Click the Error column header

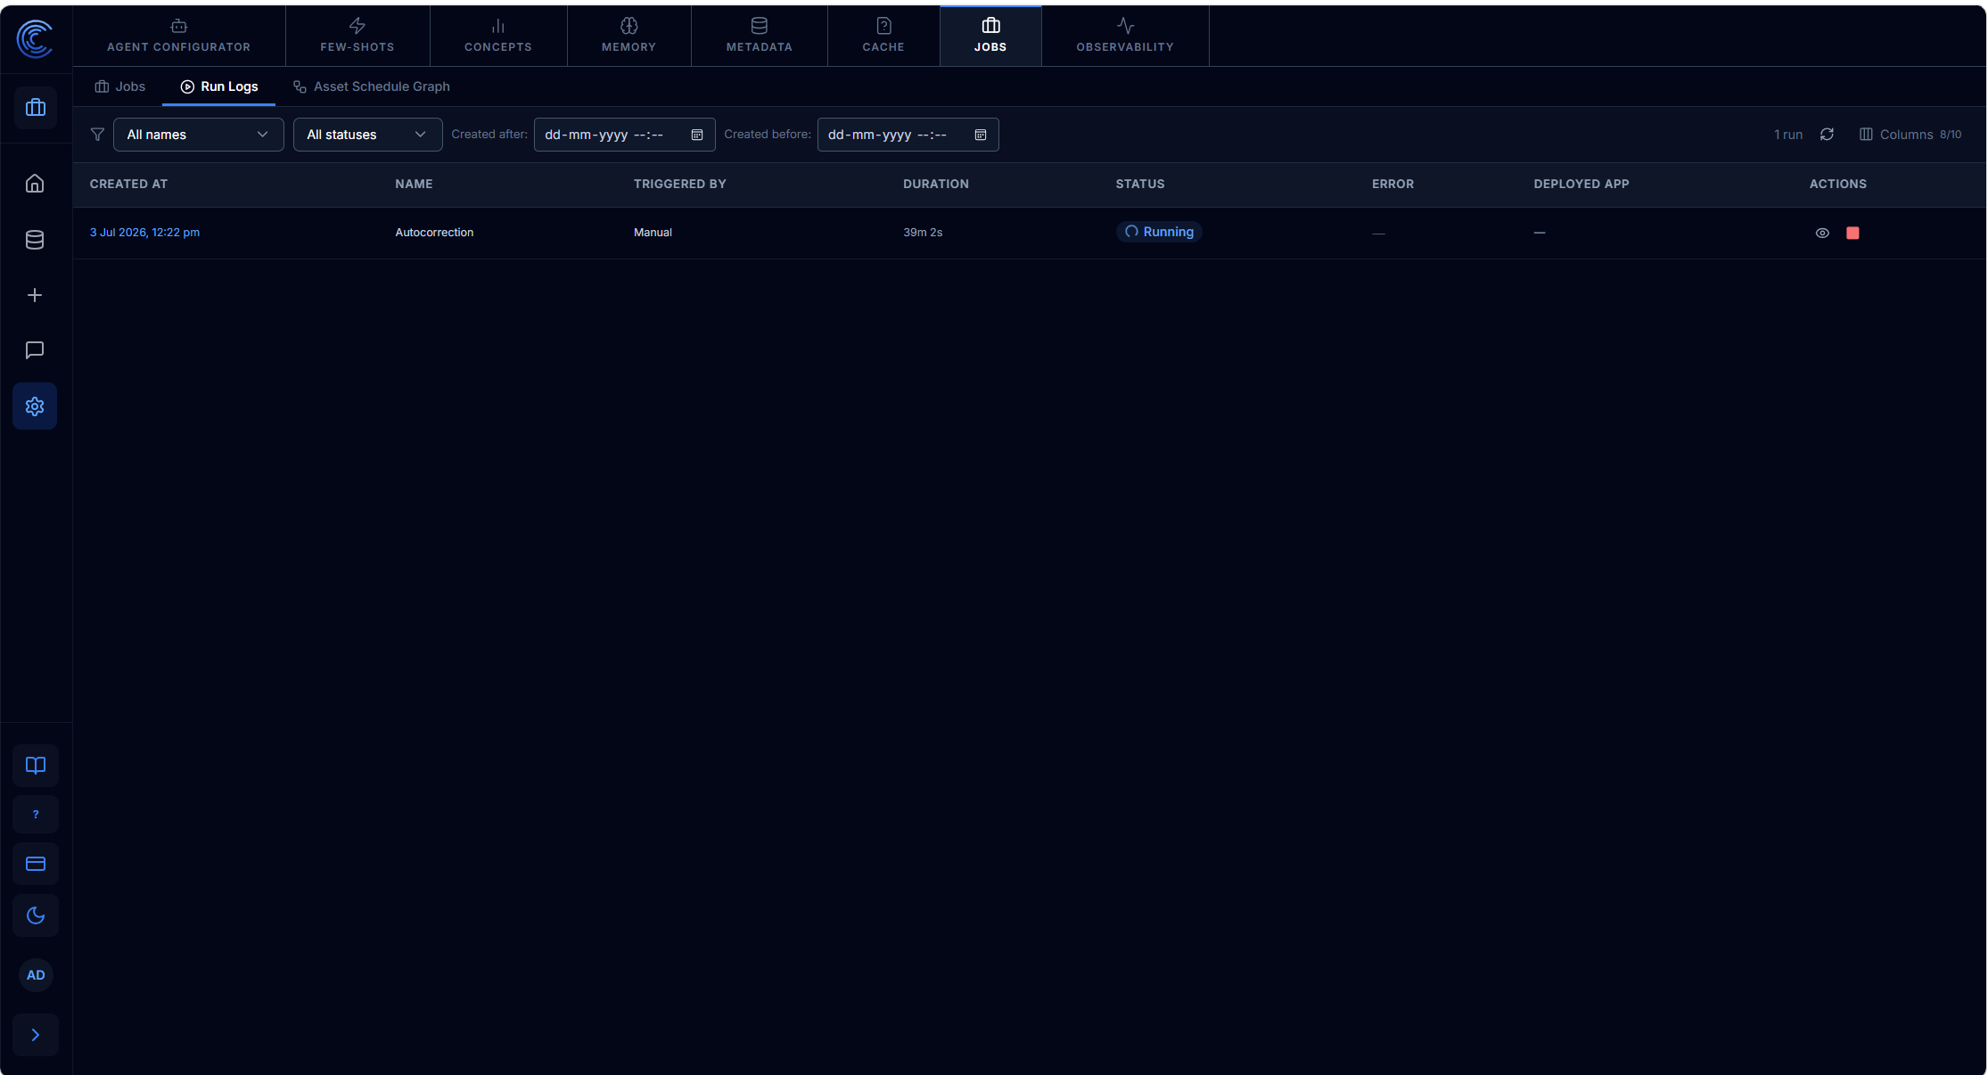pos(1392,185)
